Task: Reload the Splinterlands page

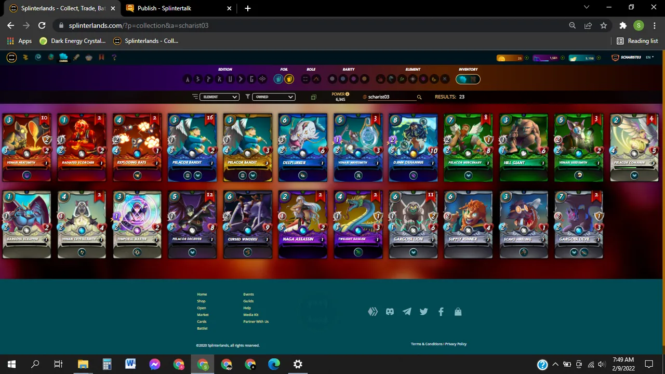Action: (42, 25)
